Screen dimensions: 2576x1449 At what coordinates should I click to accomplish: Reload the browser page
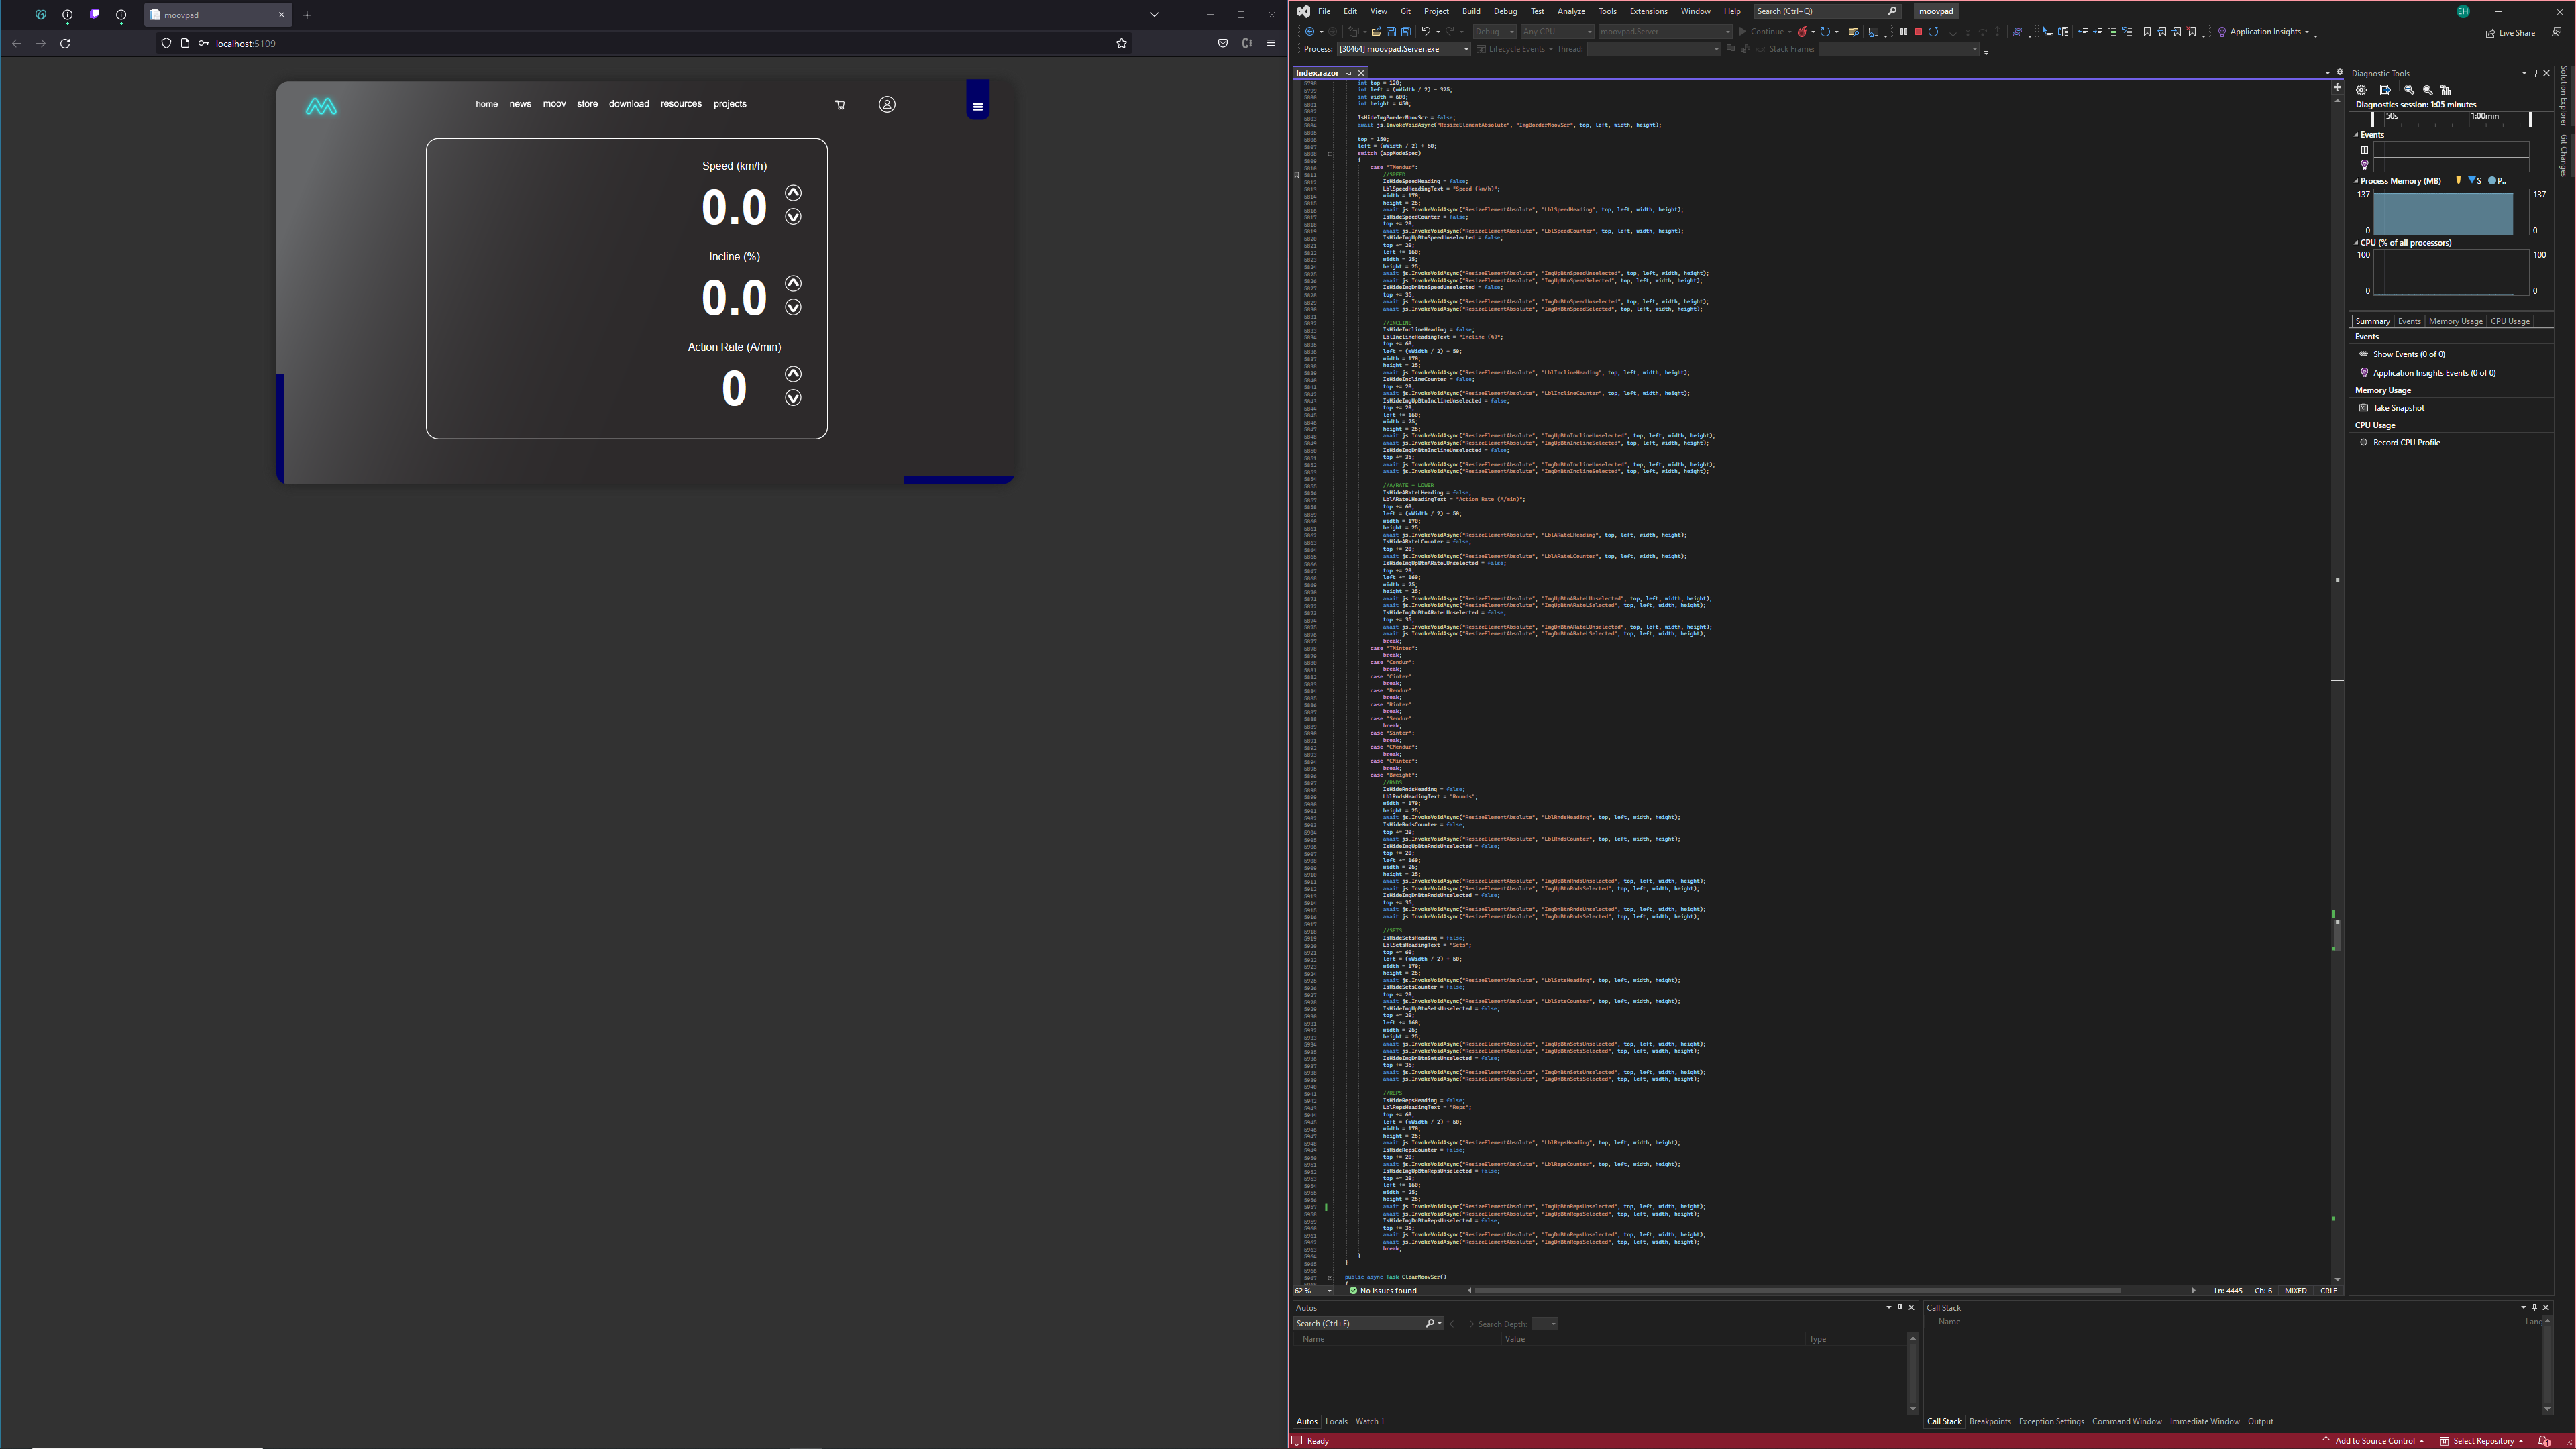tap(65, 43)
